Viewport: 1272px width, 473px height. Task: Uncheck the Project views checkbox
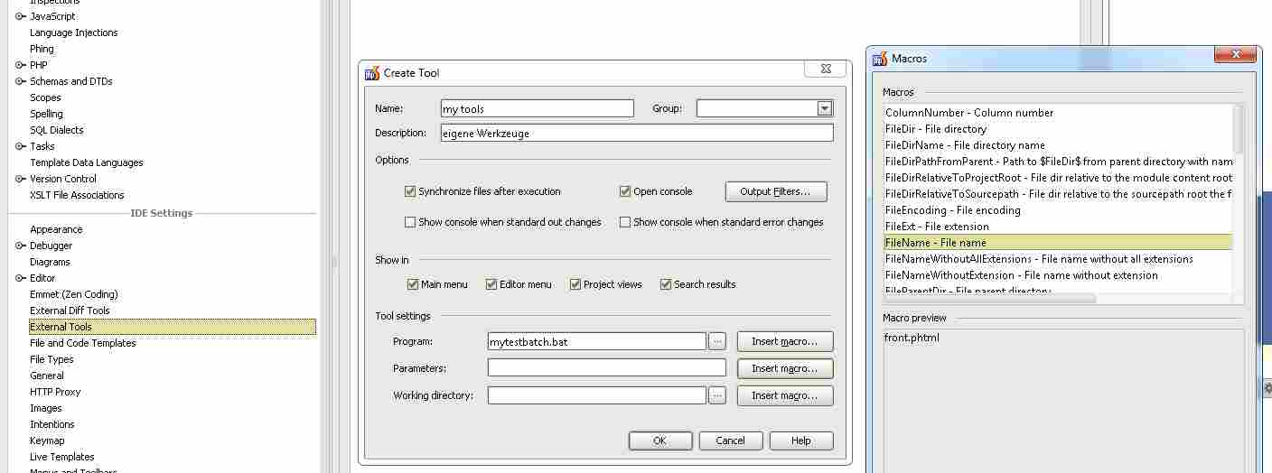click(575, 284)
